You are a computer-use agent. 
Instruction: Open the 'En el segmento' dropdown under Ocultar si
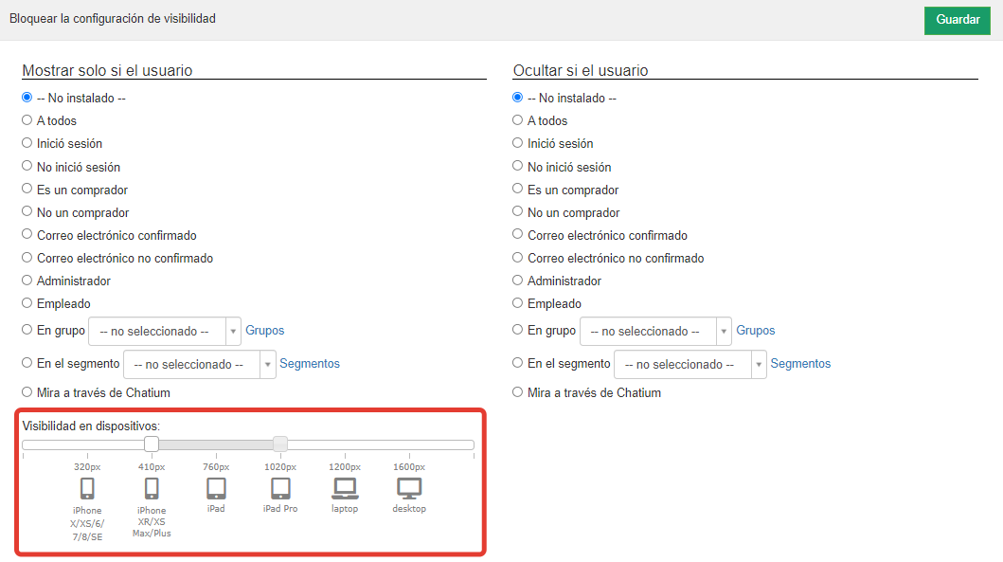pos(690,364)
